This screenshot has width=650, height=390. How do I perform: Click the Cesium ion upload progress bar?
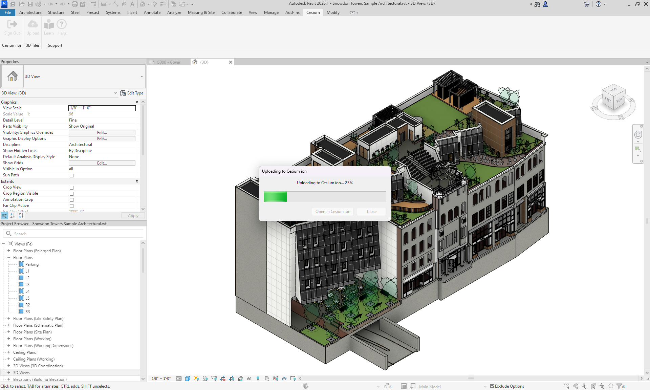(325, 197)
